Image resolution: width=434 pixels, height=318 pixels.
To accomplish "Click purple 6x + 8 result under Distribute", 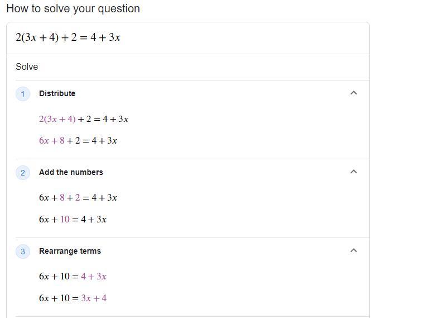I will [52, 141].
